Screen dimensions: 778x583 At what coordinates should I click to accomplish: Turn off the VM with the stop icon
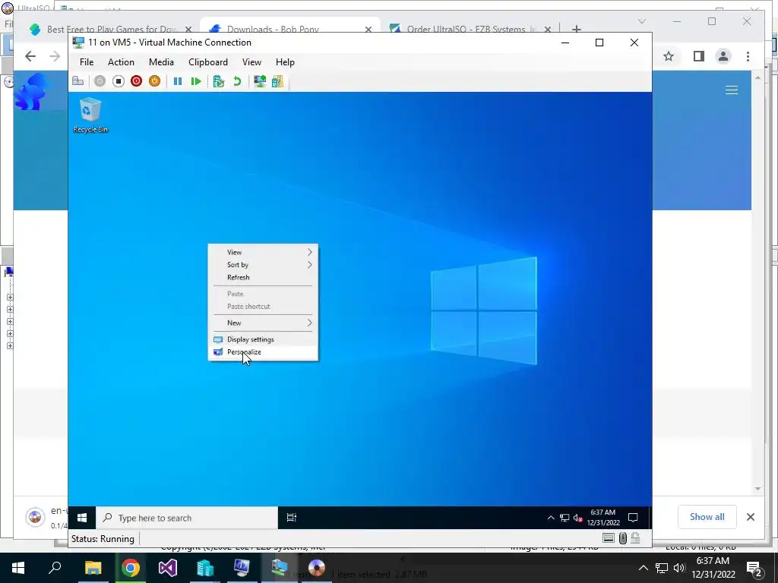118,81
